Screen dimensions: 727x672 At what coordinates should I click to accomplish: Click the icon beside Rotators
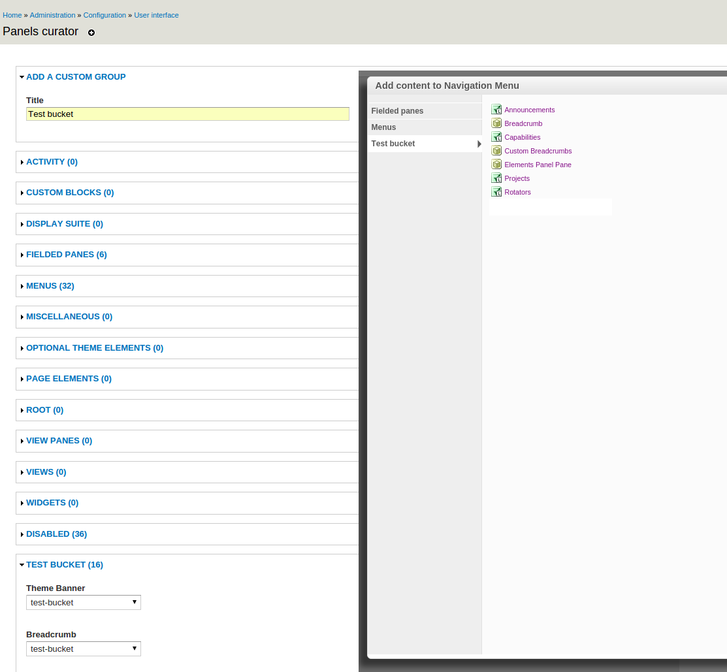(x=496, y=192)
